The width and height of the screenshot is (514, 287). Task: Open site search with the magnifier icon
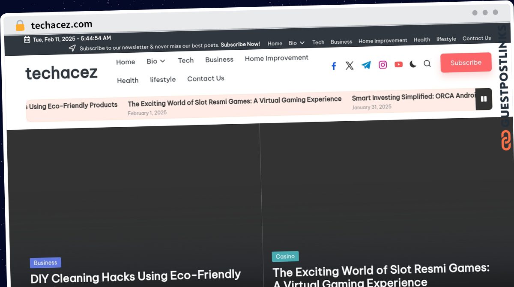427,63
